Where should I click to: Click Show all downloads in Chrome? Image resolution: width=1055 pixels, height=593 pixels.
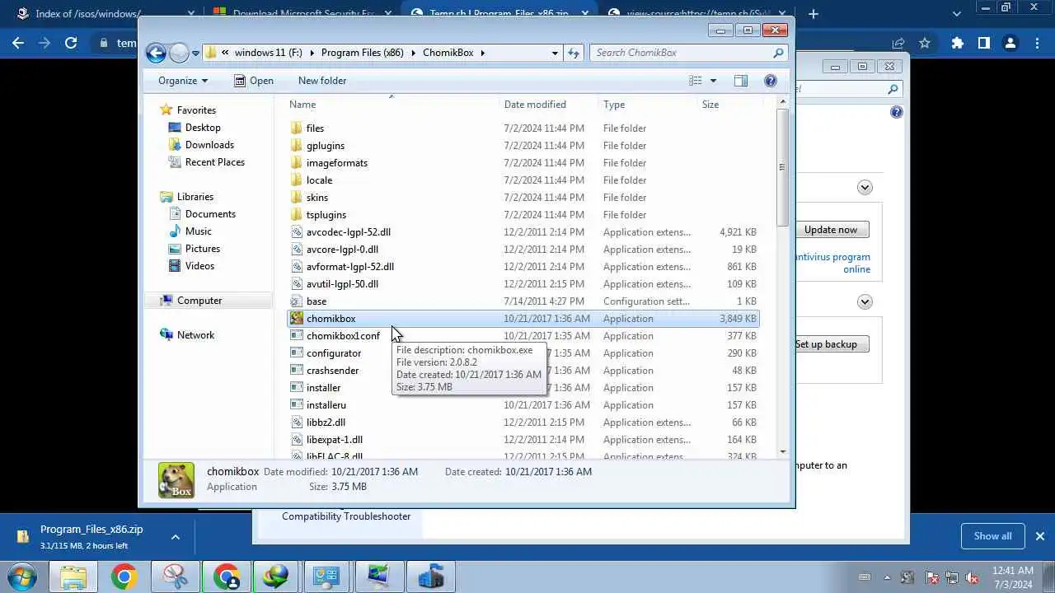tap(992, 536)
